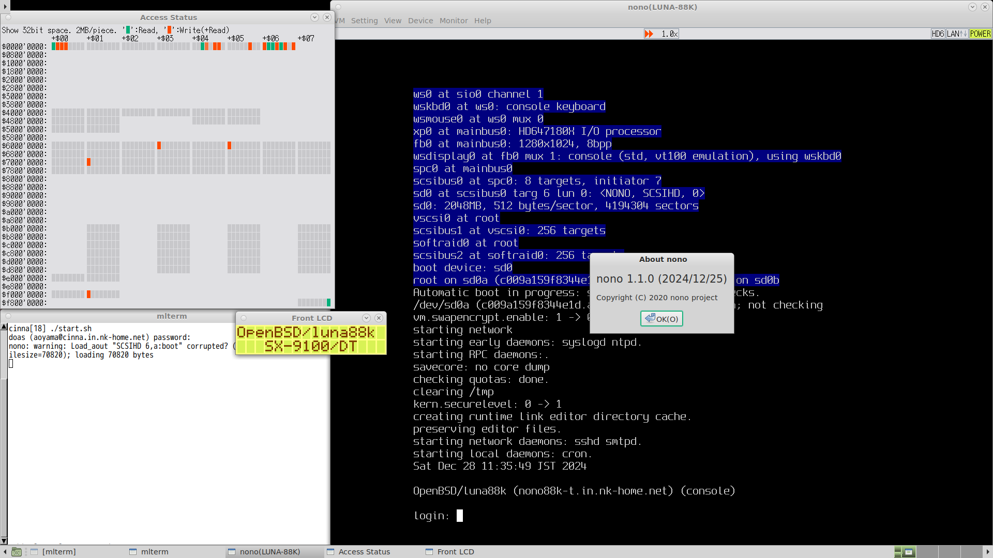Click the mlterm scrollbar up arrow
993x558 pixels.
tap(4, 327)
